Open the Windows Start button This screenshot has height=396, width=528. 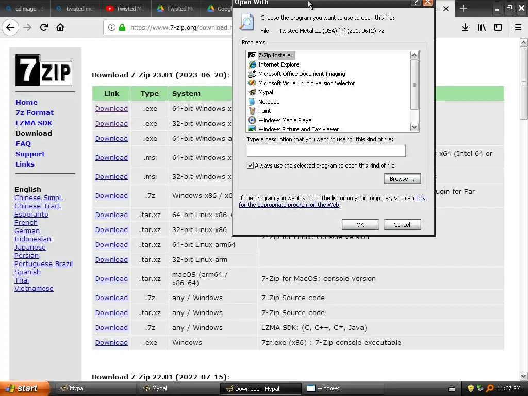pyautogui.click(x=25, y=388)
